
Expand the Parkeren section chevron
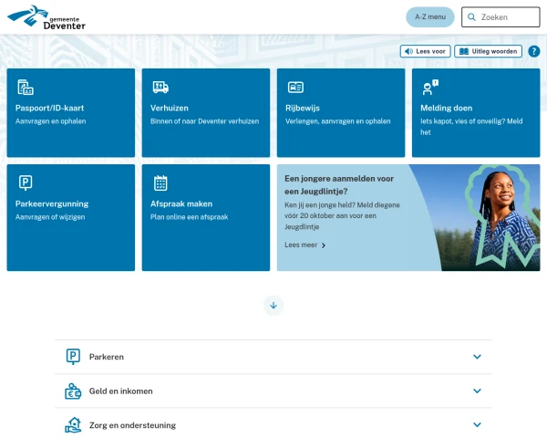[x=477, y=357]
